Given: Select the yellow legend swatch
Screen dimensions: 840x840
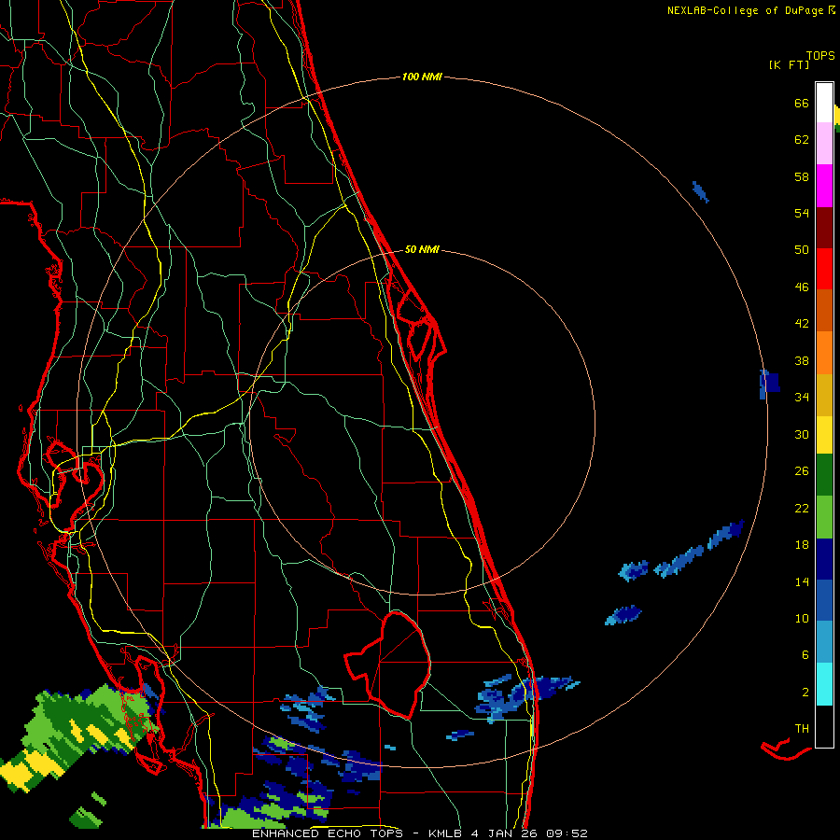Looking at the screenshot, I should pyautogui.click(x=824, y=435).
